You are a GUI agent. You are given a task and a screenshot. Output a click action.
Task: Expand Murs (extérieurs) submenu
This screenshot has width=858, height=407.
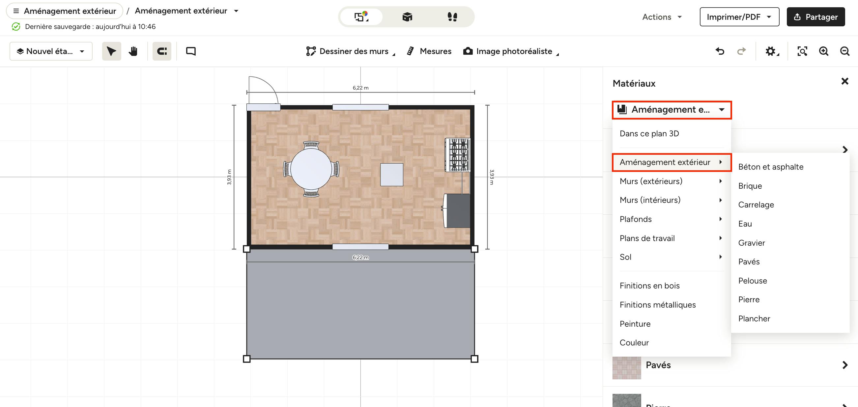tap(672, 181)
